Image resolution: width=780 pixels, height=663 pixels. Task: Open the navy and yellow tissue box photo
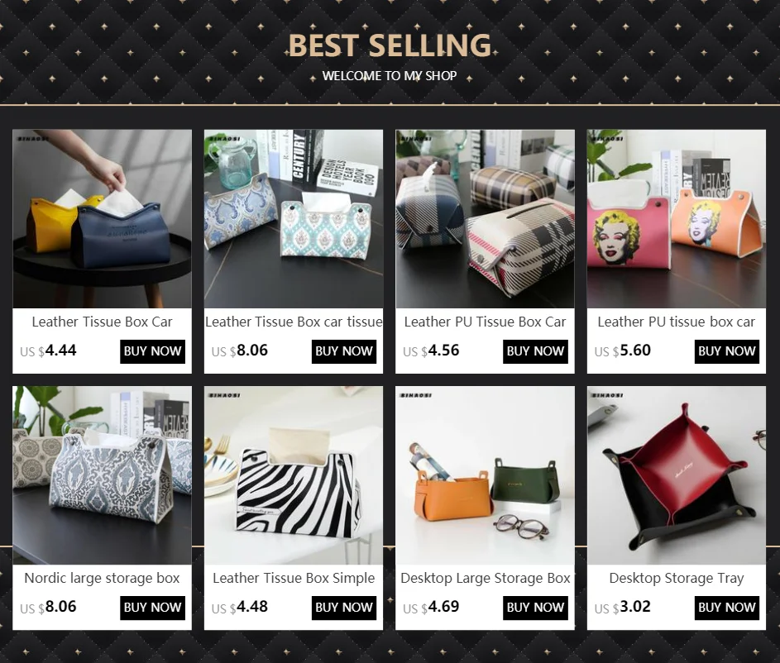coord(102,219)
